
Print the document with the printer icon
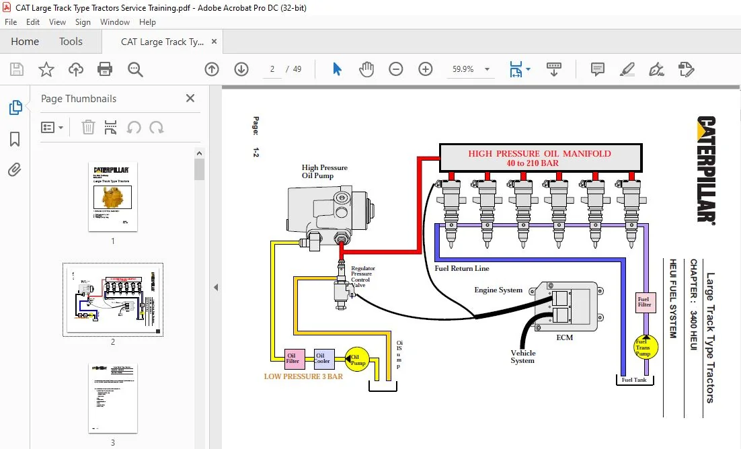click(105, 69)
